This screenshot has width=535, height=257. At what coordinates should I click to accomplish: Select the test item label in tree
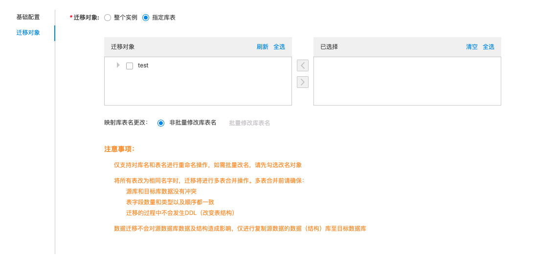143,65
